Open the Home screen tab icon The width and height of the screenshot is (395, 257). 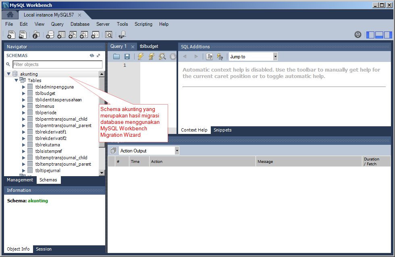10,15
